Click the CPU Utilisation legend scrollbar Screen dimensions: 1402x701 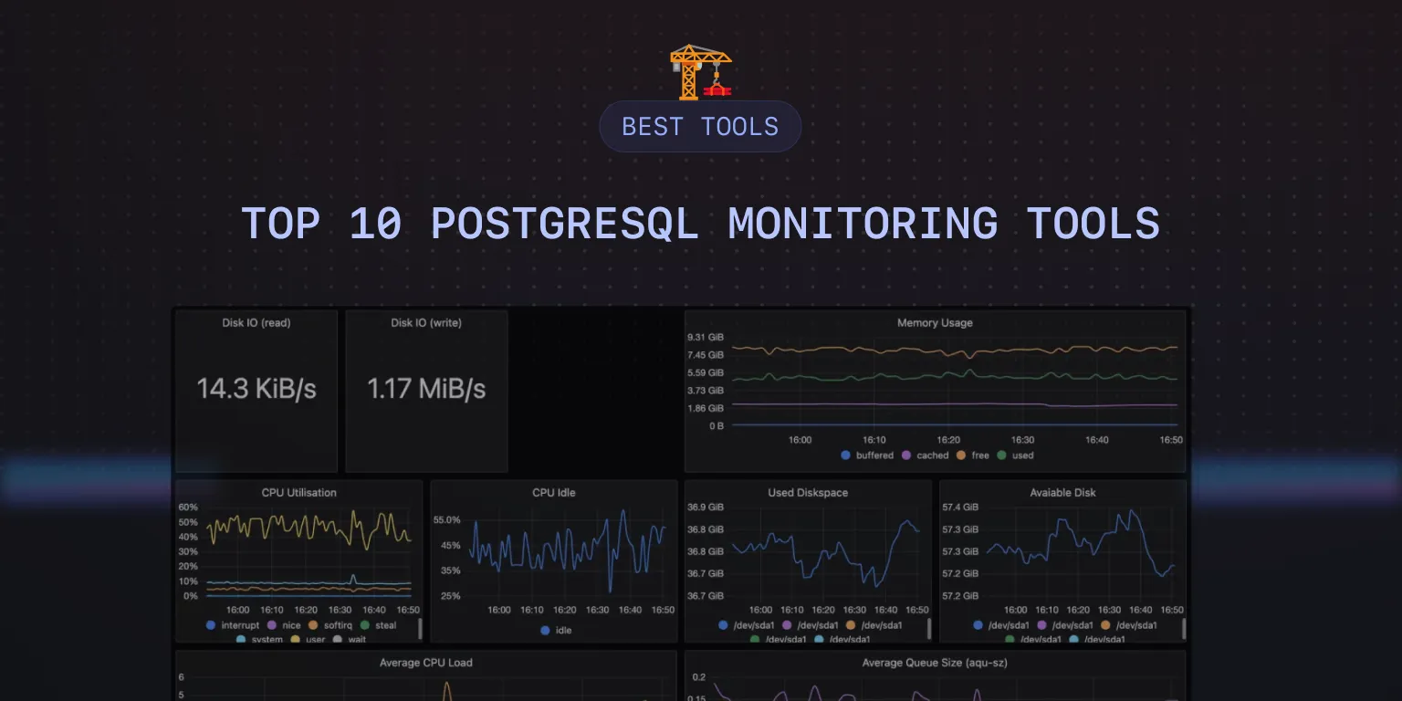click(x=420, y=627)
